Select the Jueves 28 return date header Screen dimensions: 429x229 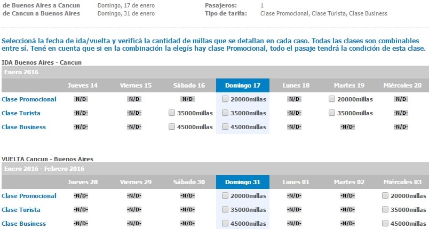pyautogui.click(x=83, y=182)
